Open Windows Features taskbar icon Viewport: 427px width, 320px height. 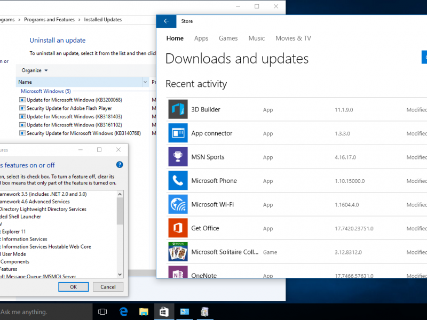[205, 312]
